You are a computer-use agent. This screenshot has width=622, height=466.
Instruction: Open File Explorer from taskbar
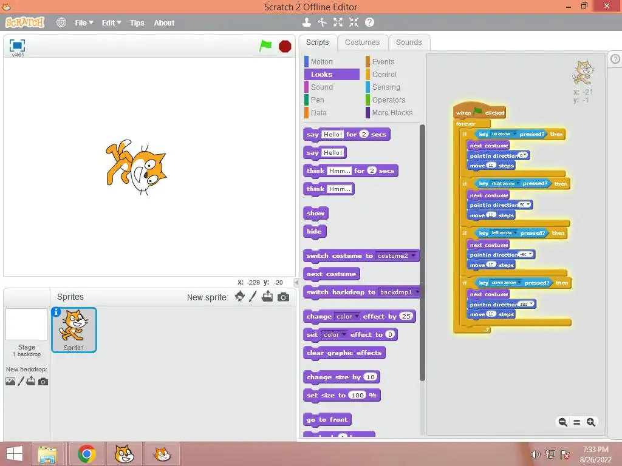(x=47, y=454)
